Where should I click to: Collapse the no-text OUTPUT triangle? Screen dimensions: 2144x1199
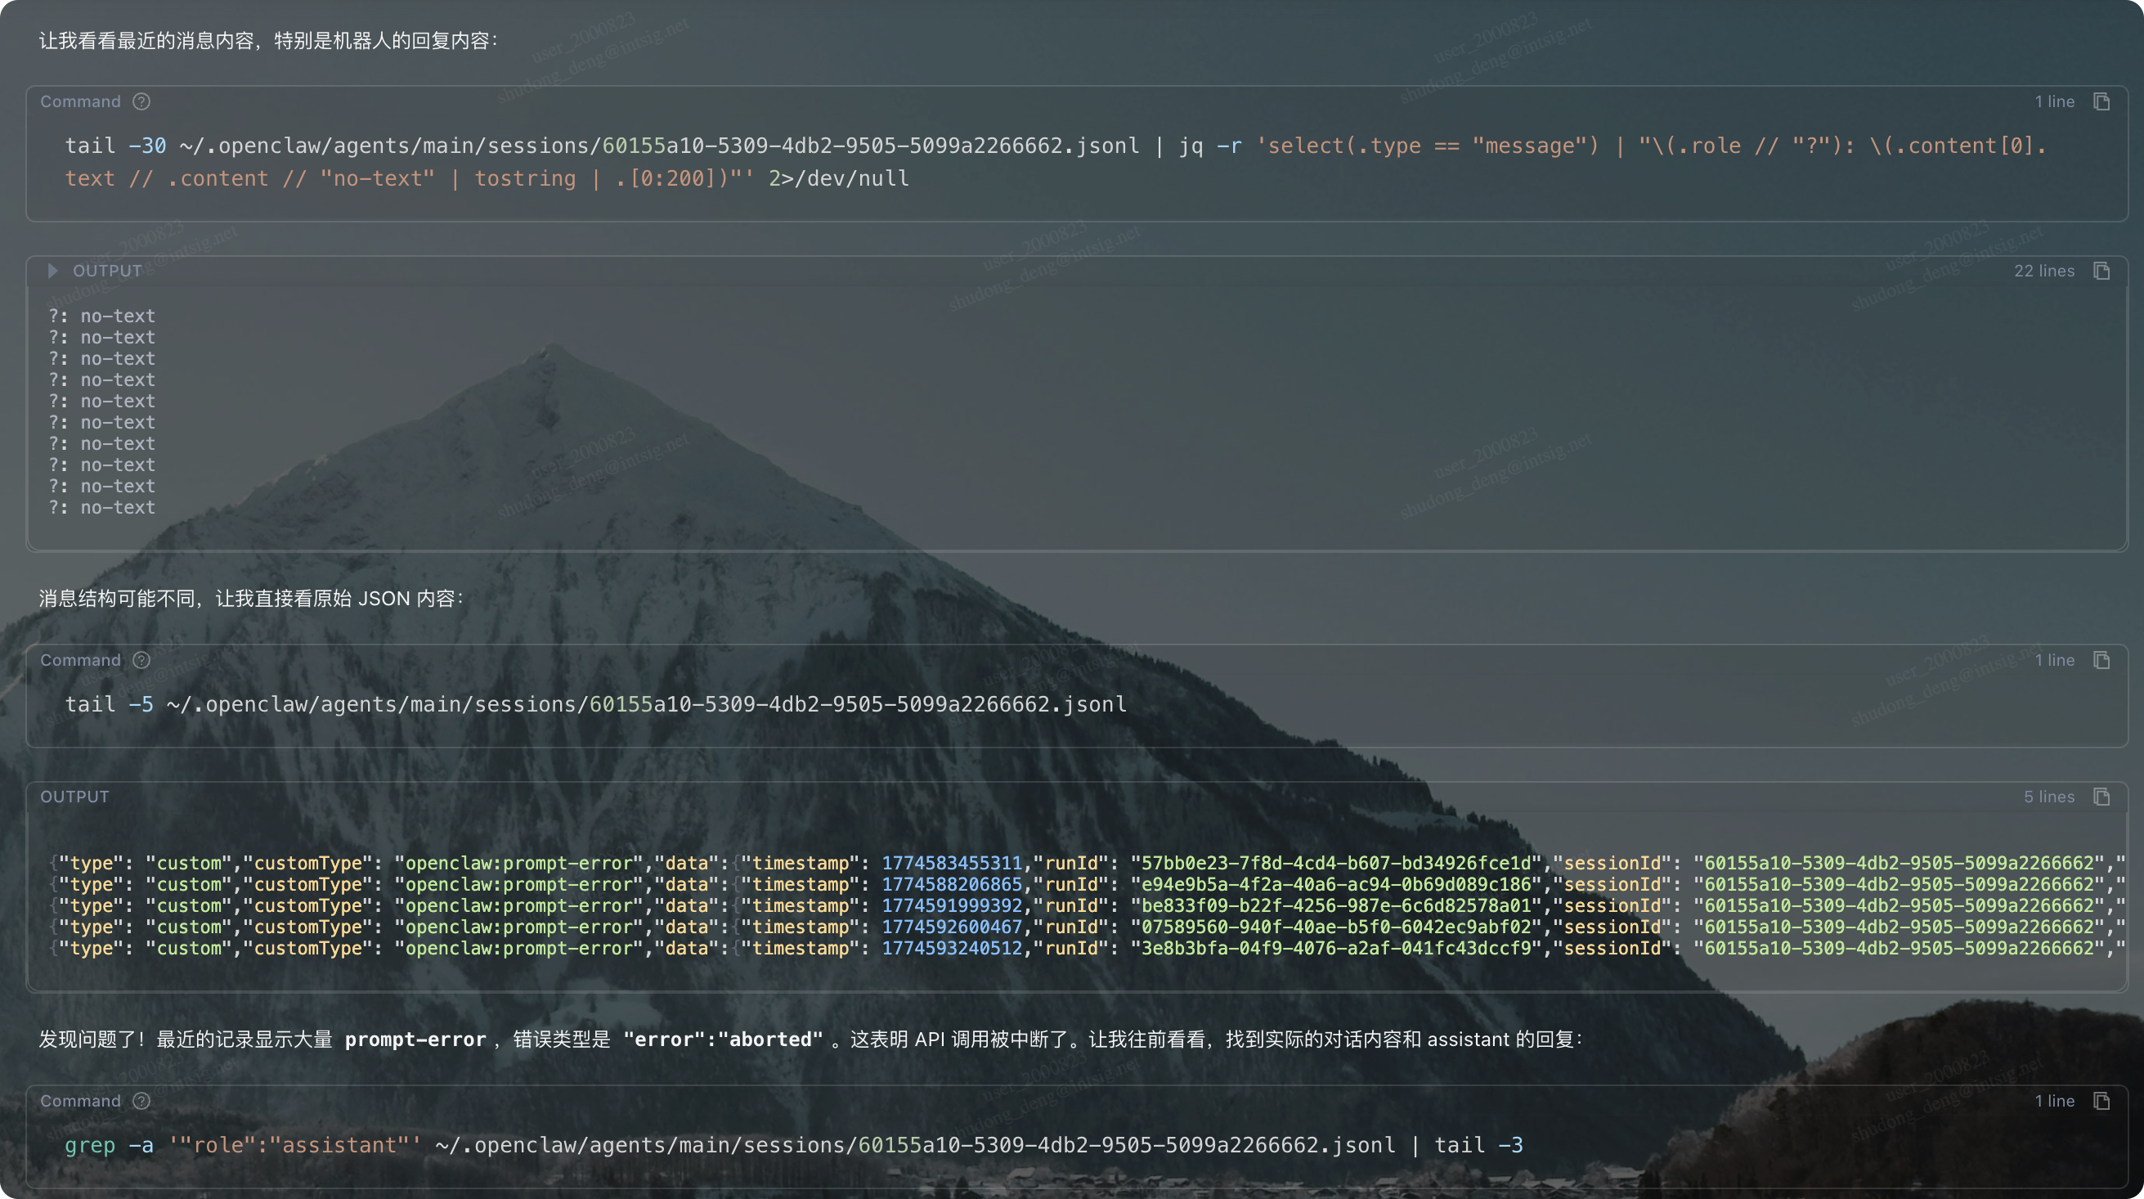pyautogui.click(x=52, y=271)
